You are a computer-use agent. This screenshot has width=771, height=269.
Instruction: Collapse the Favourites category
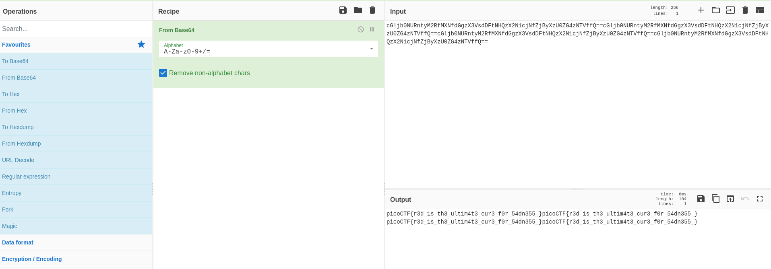(16, 45)
